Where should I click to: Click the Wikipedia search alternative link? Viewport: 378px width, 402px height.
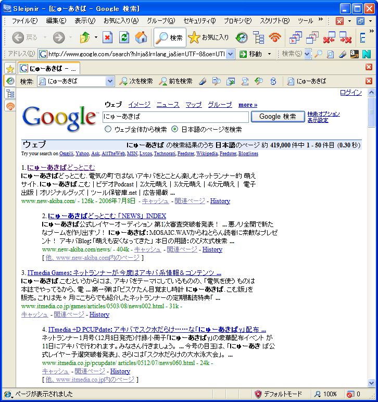point(207,154)
